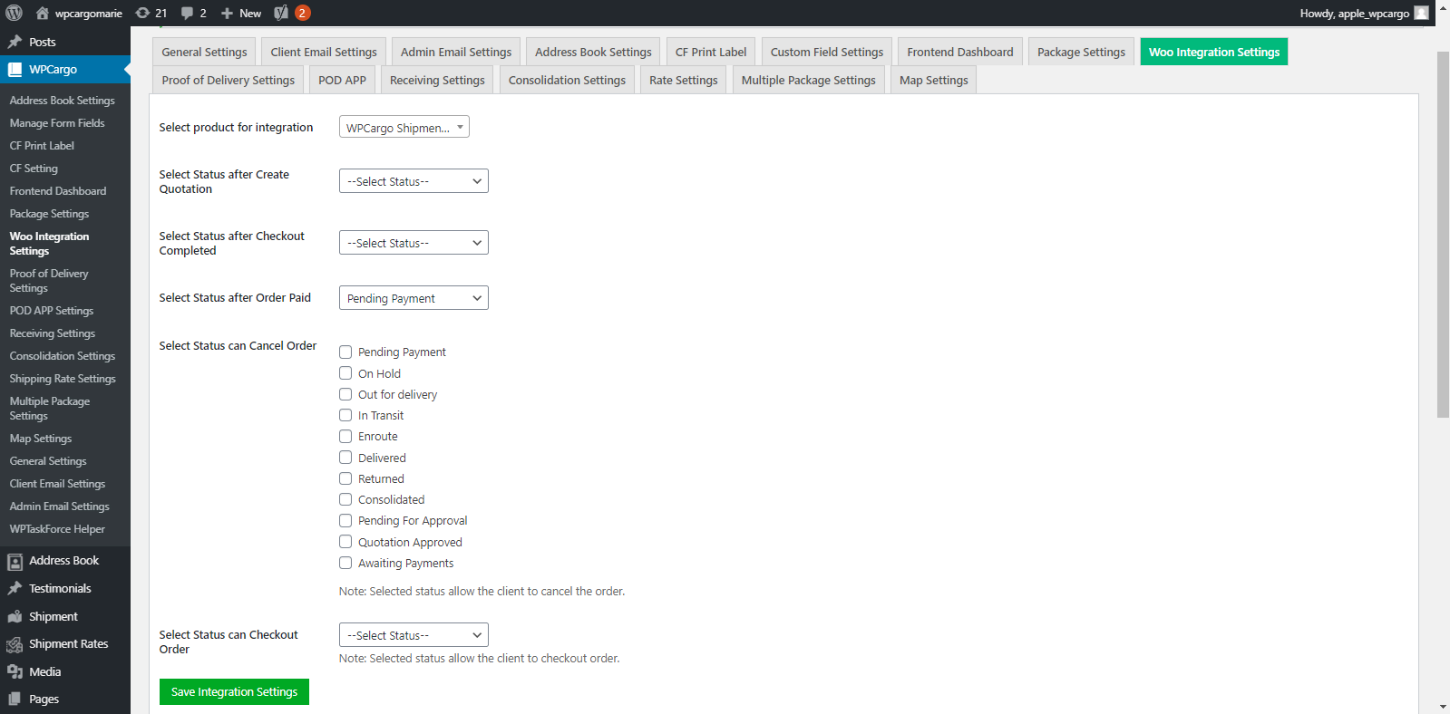Click the Save Integration Settings button
This screenshot has width=1450, height=714.
(234, 691)
